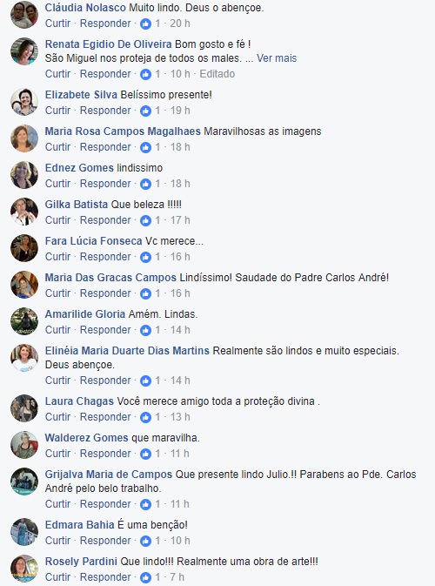The height and width of the screenshot is (586, 435).
Task: Open Walderez Gomes' profile avatar
Action: click(24, 445)
